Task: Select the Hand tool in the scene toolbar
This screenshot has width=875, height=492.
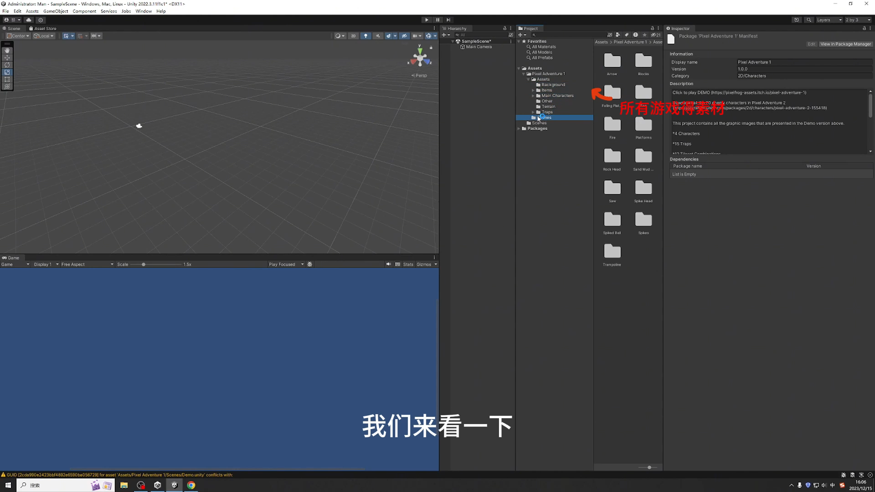Action: pos(7,50)
